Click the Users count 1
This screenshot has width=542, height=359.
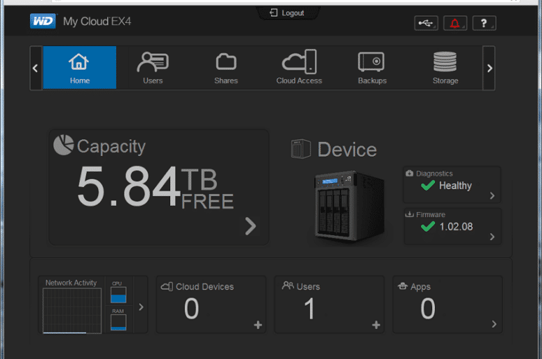pyautogui.click(x=309, y=308)
